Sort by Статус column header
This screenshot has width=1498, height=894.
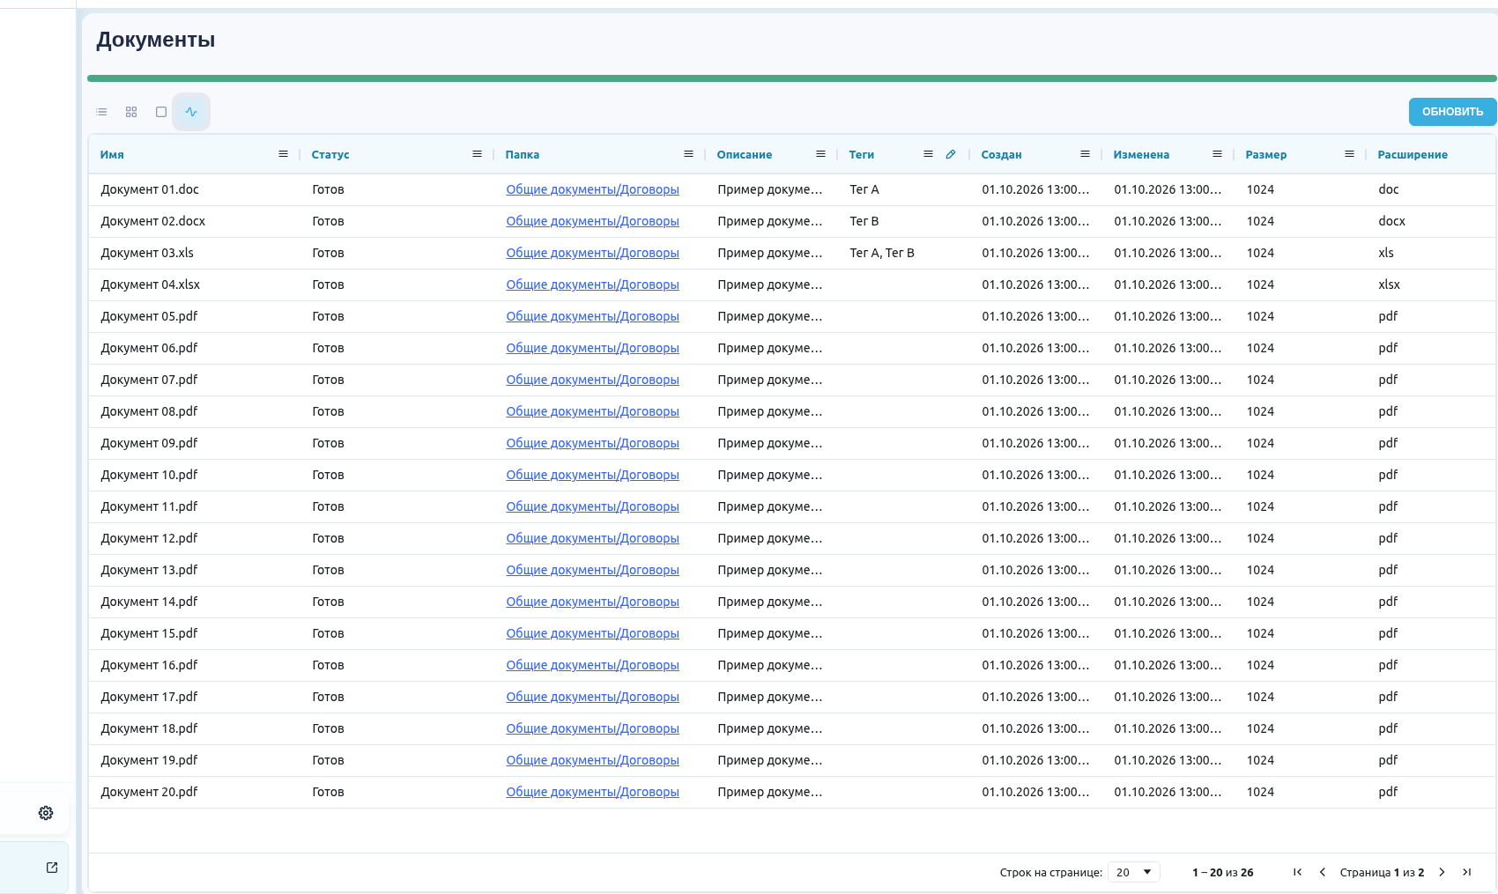(330, 154)
